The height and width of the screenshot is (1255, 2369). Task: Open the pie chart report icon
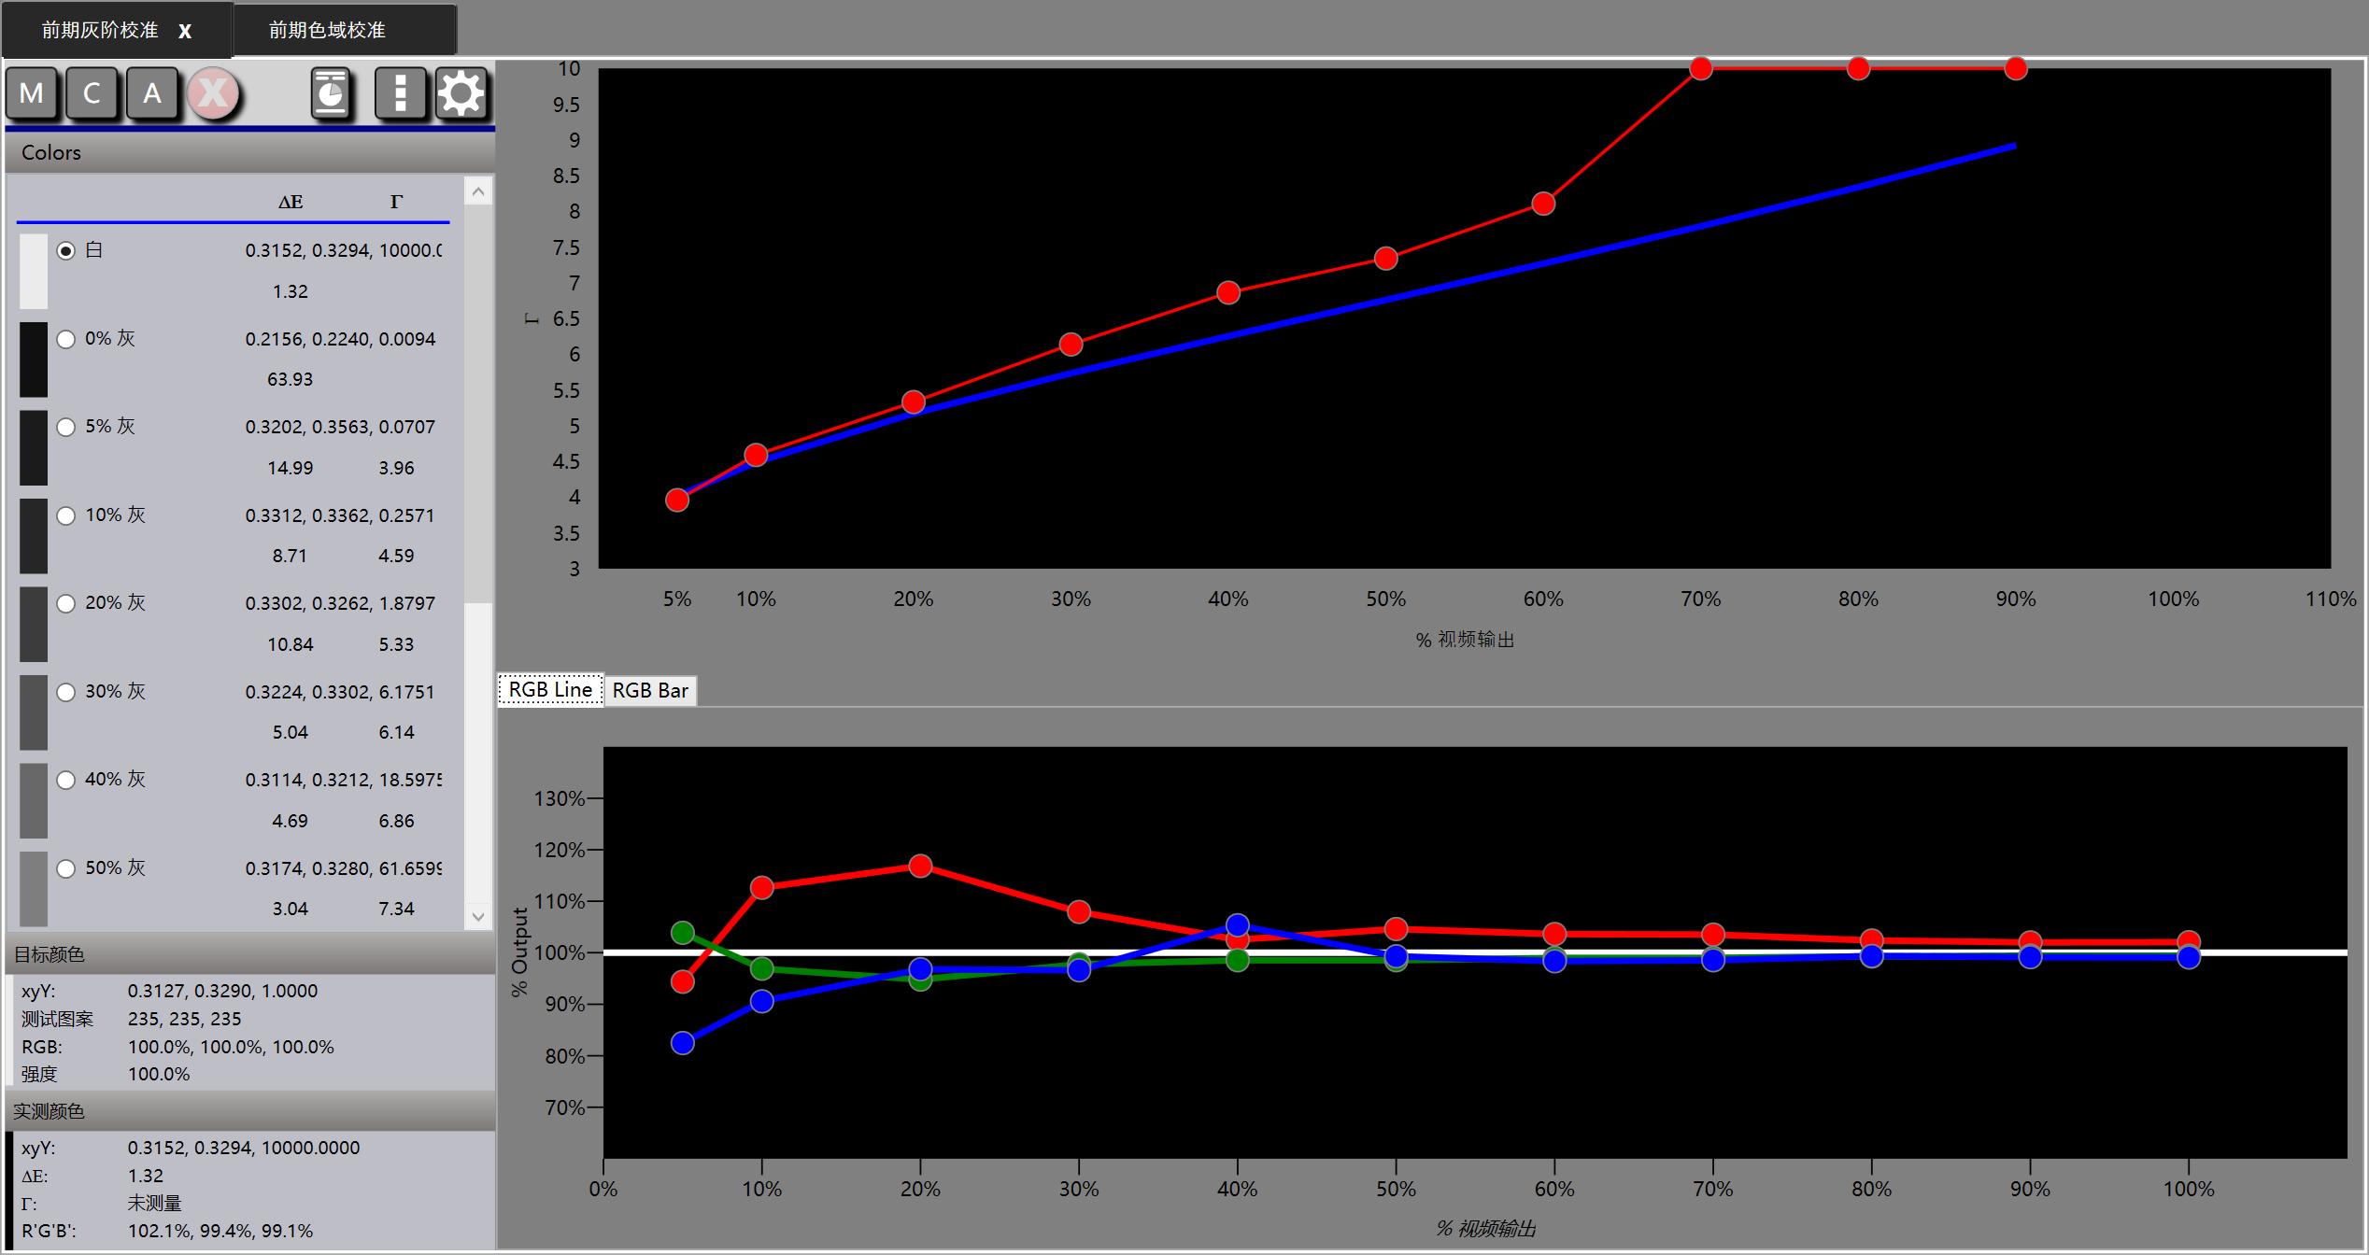pos(331,93)
